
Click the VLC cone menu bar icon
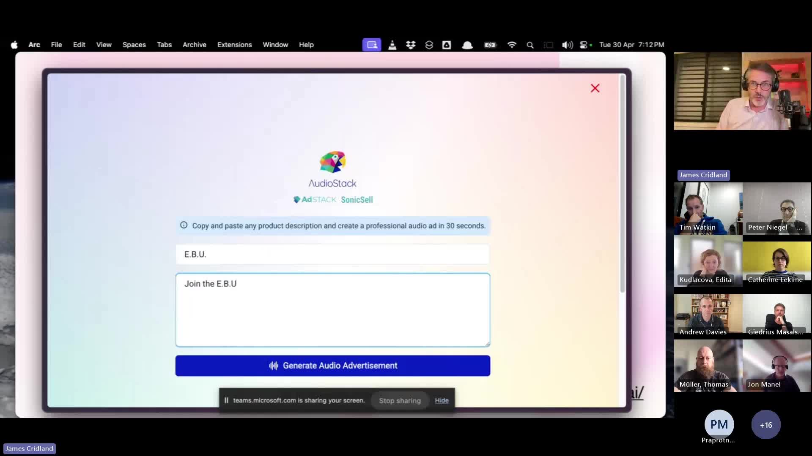pyautogui.click(x=392, y=45)
